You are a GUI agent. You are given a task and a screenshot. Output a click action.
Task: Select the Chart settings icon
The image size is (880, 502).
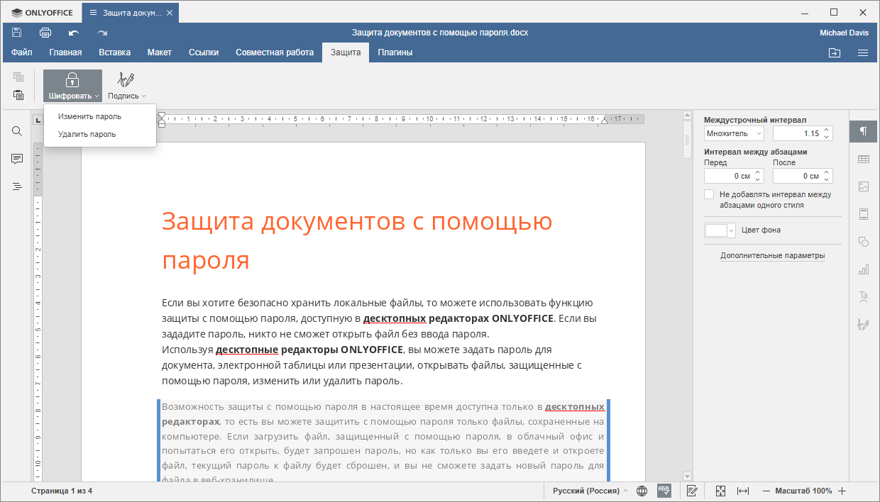pos(864,269)
